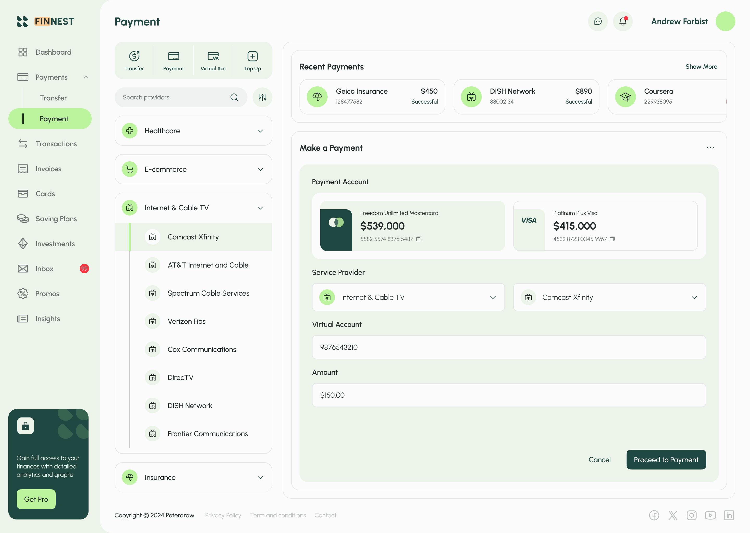This screenshot has height=533, width=750.
Task: Click the Amount input field
Action: tap(508, 395)
